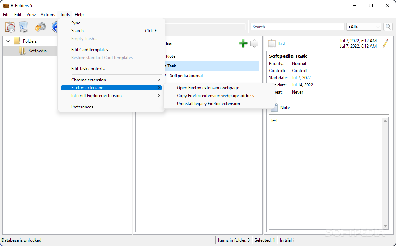Click the pencil edit task icon
The width and height of the screenshot is (396, 246).
tap(385, 43)
